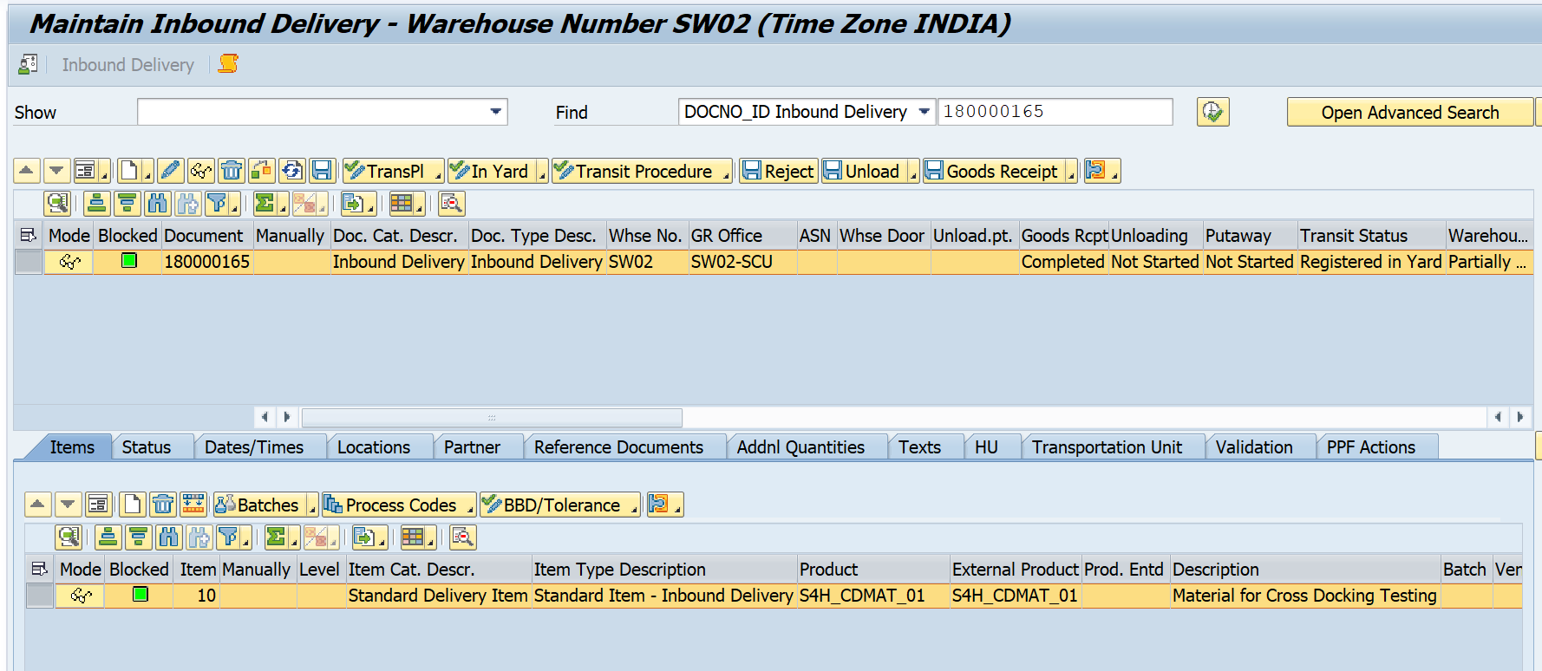Image resolution: width=1542 pixels, height=671 pixels.
Task: Click green Blocked indicator for document 180000165
Action: coord(129,260)
